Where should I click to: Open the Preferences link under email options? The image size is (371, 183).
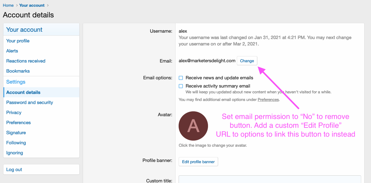268,99
